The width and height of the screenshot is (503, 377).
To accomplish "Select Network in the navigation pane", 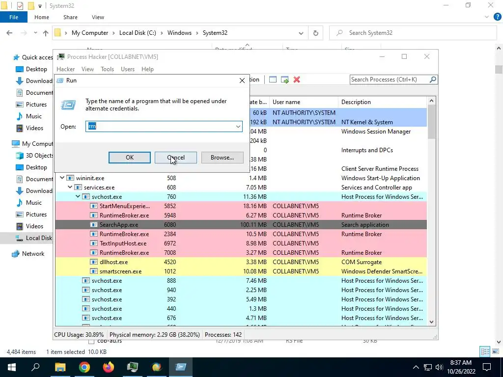I will pyautogui.click(x=33, y=254).
